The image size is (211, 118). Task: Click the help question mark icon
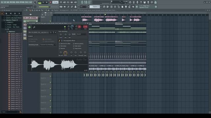coord(141,2)
